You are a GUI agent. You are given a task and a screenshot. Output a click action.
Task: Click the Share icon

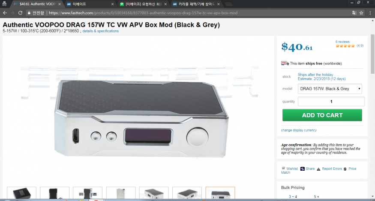[302, 169]
